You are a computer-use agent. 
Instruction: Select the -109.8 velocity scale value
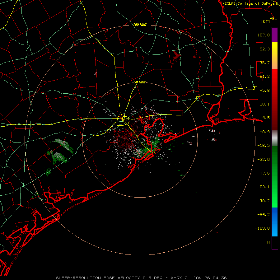click(262, 228)
